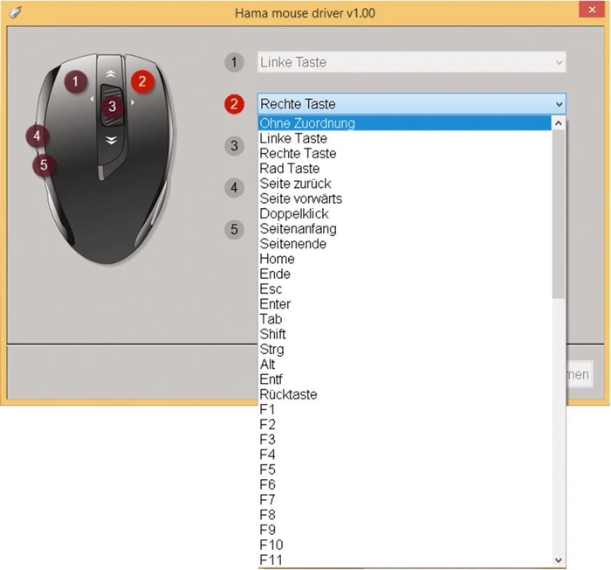The image size is (611, 570).
Task: Select 'F4' in the list
Action: click(404, 455)
